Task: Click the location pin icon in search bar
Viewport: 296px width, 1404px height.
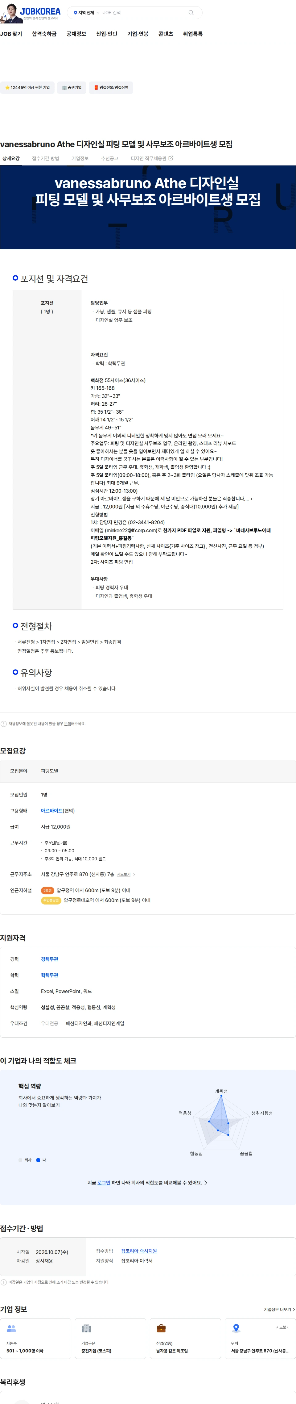Action: pos(75,13)
